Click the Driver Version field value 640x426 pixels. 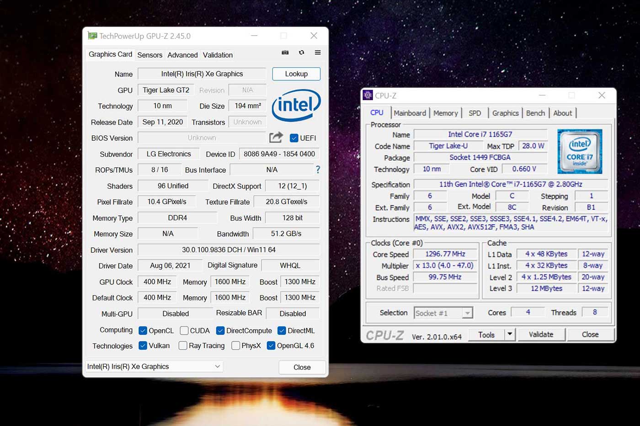[229, 250]
